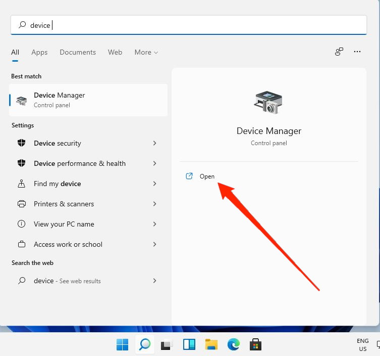This screenshot has height=356, width=380.
Task: Expand Printers & scanners result arrow
Action: pos(154,204)
